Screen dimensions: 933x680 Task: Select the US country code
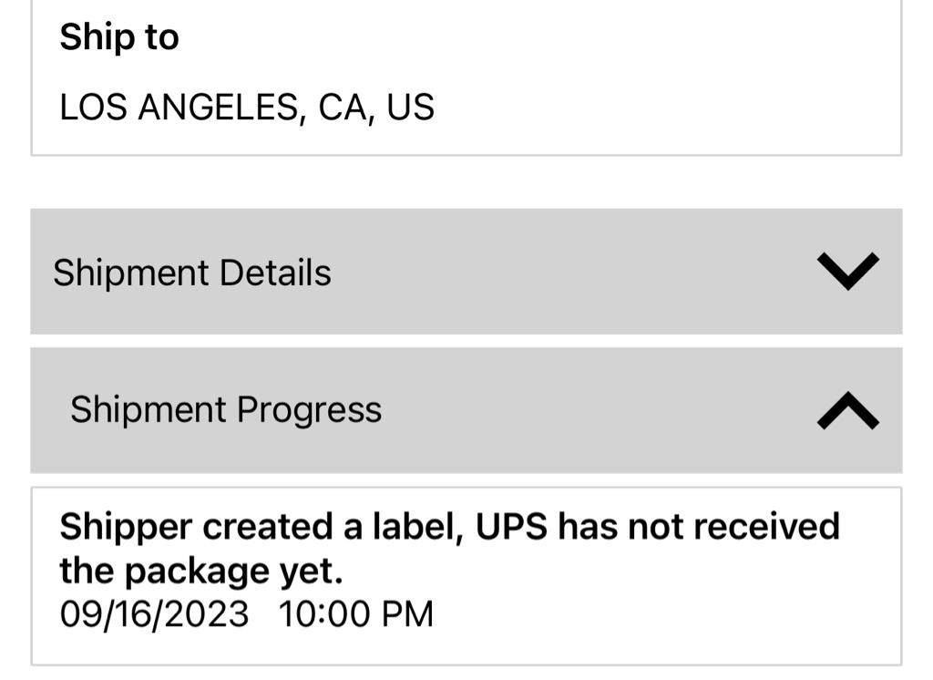click(x=410, y=108)
